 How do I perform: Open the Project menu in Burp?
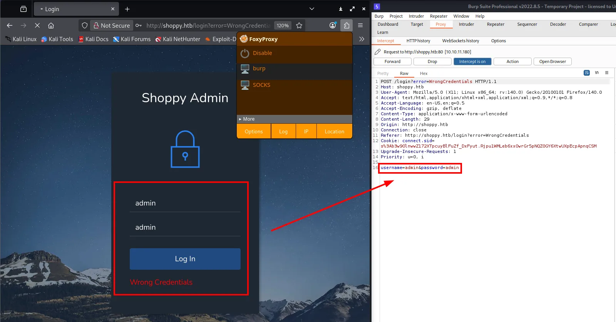[x=396, y=16]
